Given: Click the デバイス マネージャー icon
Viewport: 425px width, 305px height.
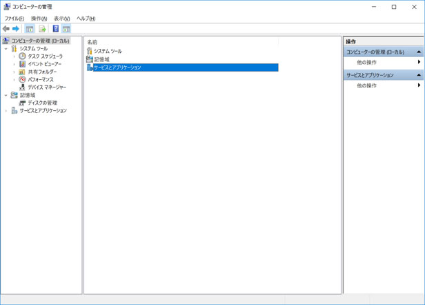Looking at the screenshot, I should click(22, 87).
